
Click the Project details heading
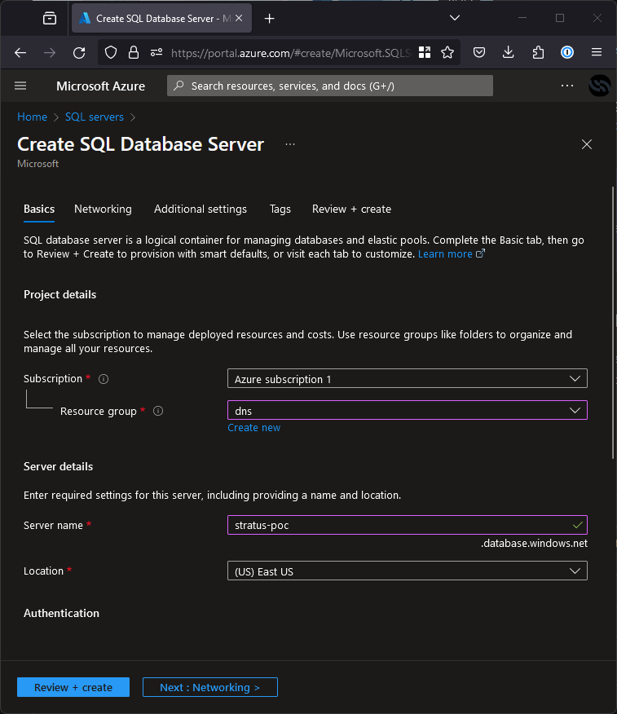pos(60,294)
